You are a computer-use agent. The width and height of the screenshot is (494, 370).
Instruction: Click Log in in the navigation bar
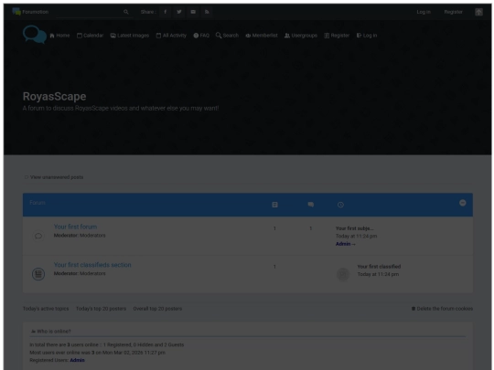(367, 36)
